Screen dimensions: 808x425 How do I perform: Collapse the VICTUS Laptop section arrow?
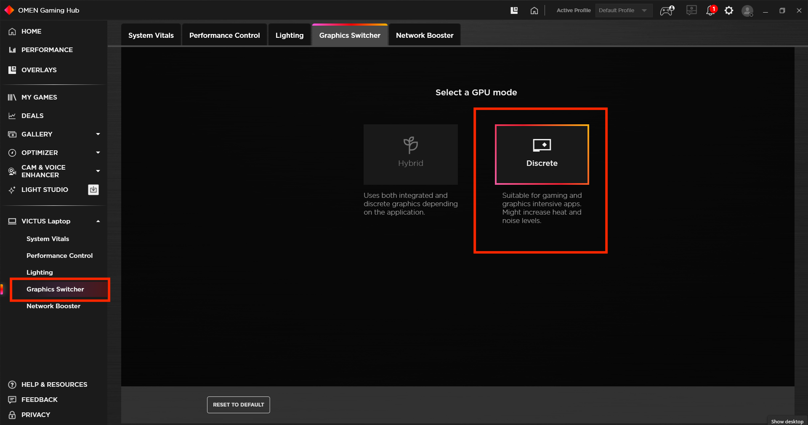click(98, 221)
